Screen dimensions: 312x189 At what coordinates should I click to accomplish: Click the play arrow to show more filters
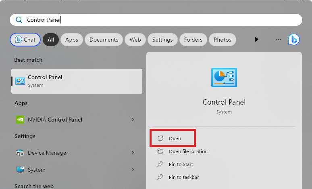tap(256, 40)
